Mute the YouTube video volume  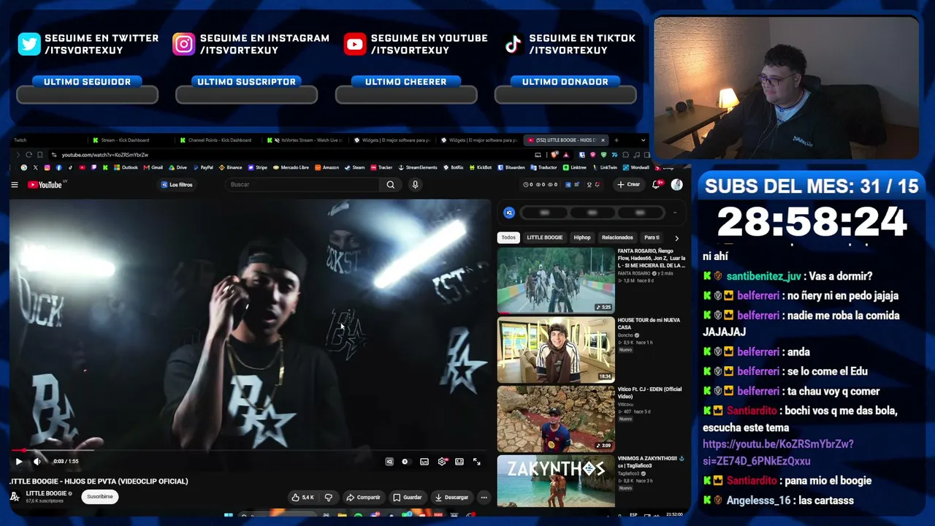pos(37,461)
